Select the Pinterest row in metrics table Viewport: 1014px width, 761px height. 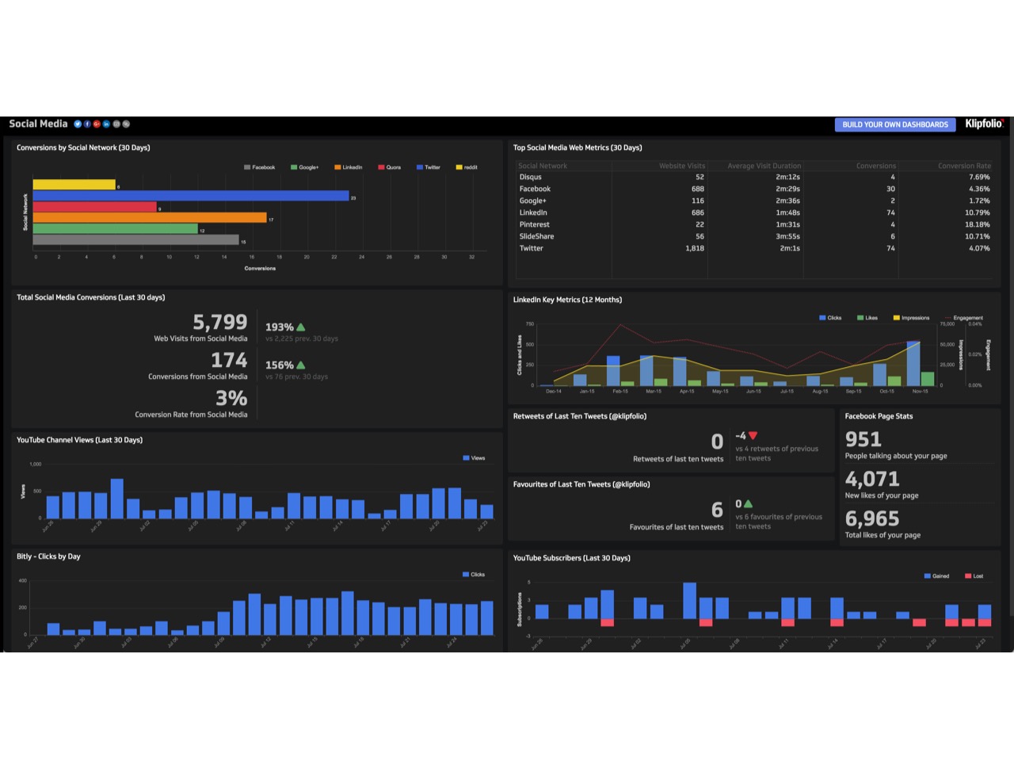[x=754, y=224]
